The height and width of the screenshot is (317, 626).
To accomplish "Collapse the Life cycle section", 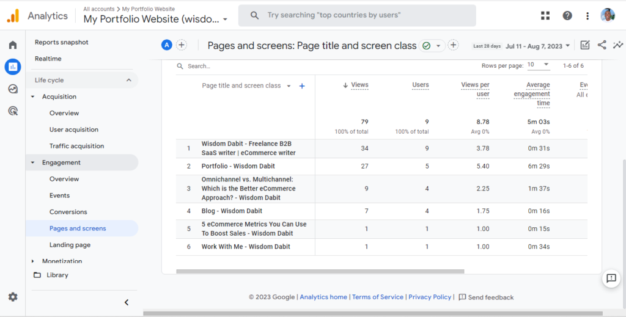I will click(x=128, y=80).
